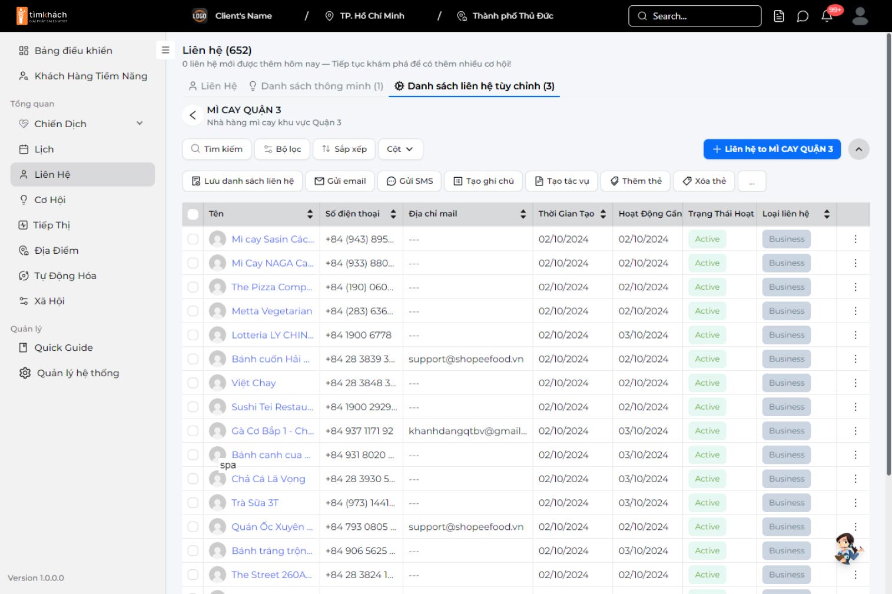Viewport: 892px width, 594px height.
Task: Expand the Chiến Dịch sidebar submenu
Action: (x=140, y=124)
